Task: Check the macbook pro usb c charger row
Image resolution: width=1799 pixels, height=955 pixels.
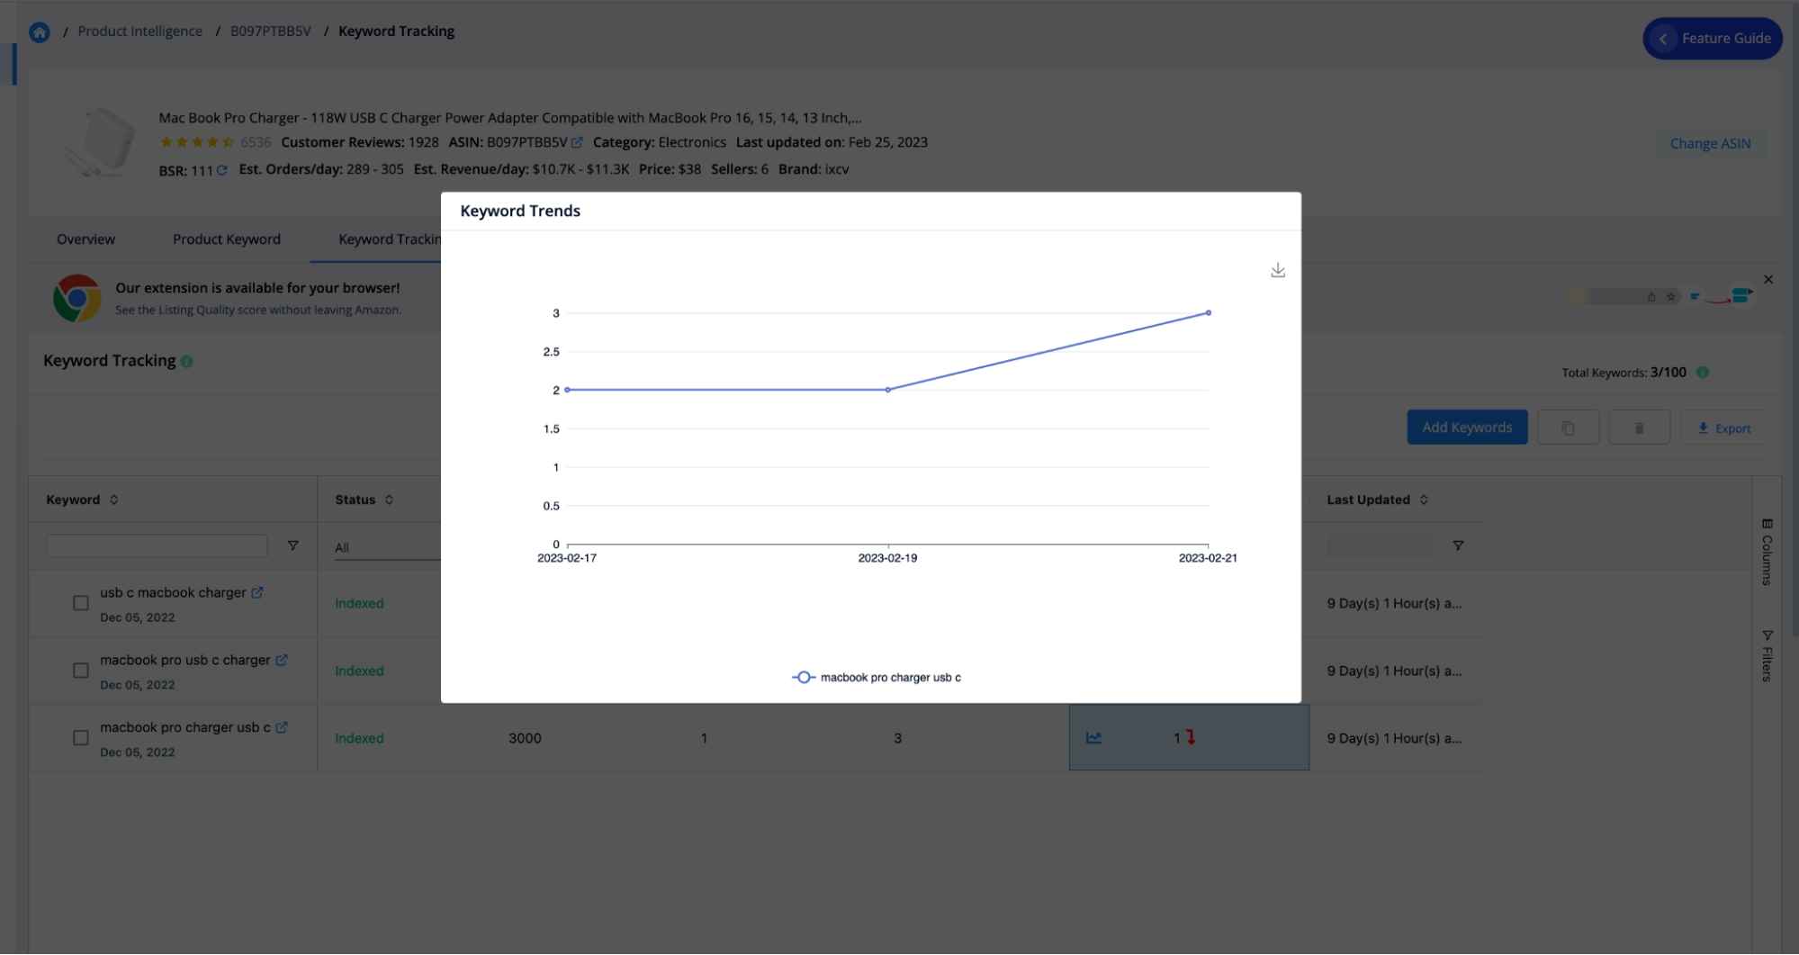Action: click(x=81, y=671)
